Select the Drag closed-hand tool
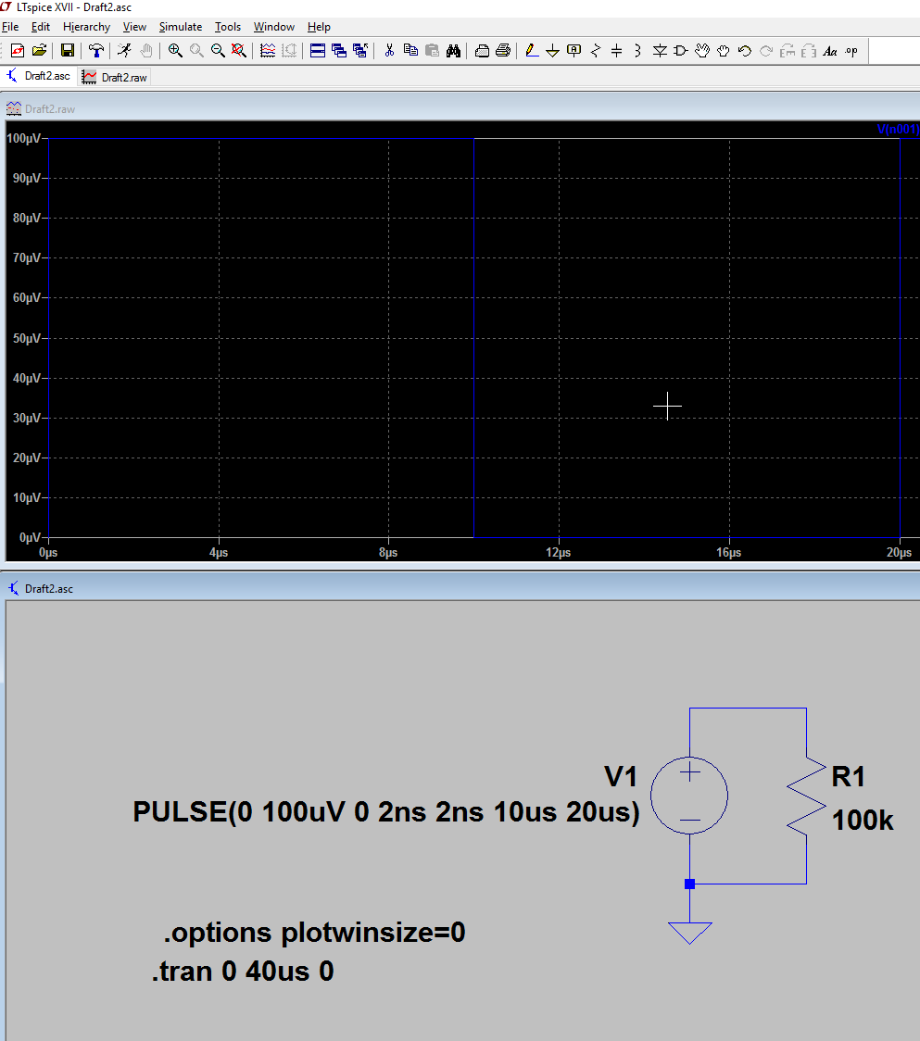920x1041 pixels. coord(724,50)
